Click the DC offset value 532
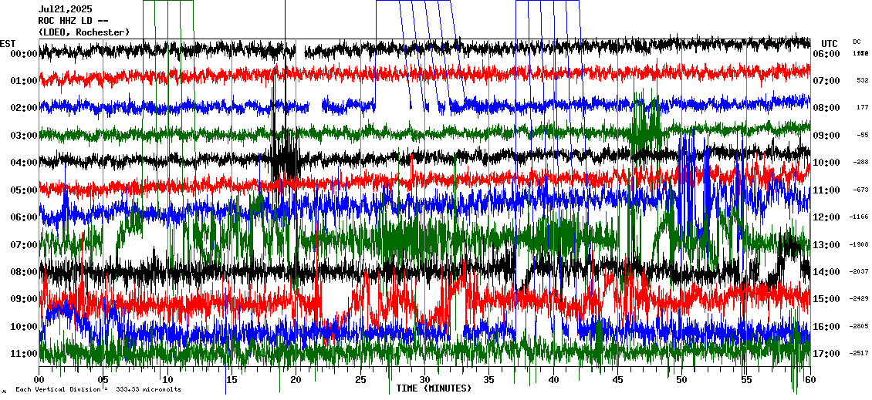Image resolution: width=872 pixels, height=400 pixels. 861,81
